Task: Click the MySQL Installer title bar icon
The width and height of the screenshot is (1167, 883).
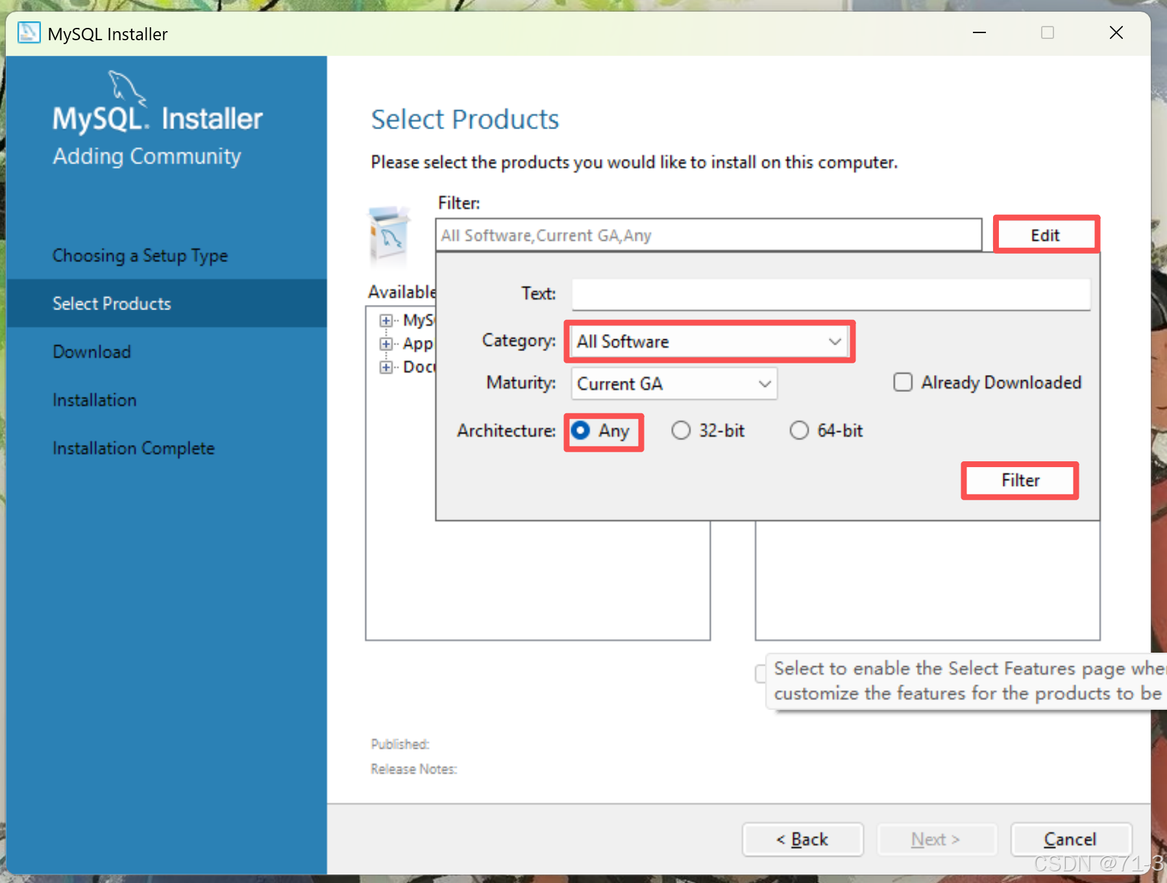Action: [x=29, y=32]
